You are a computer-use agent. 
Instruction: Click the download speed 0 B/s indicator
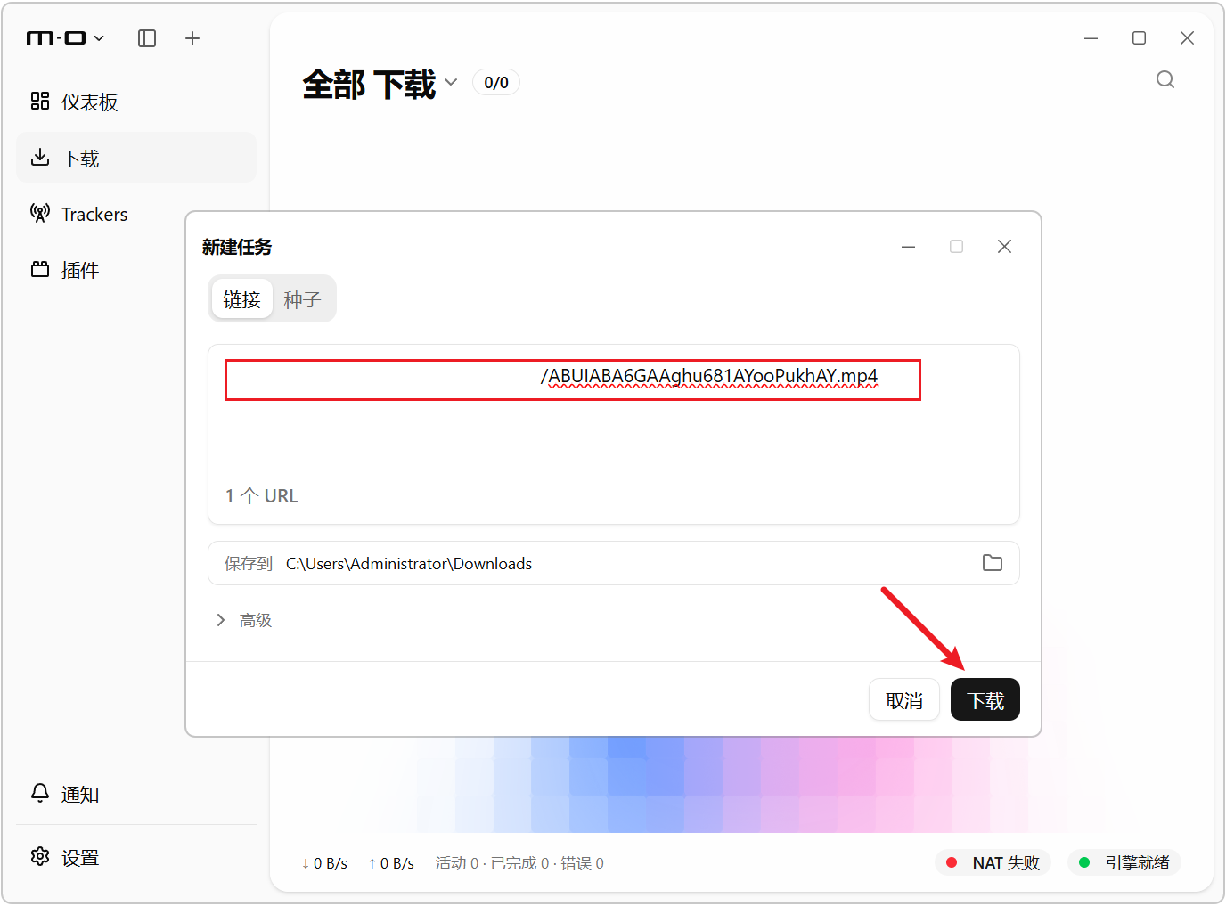[324, 863]
